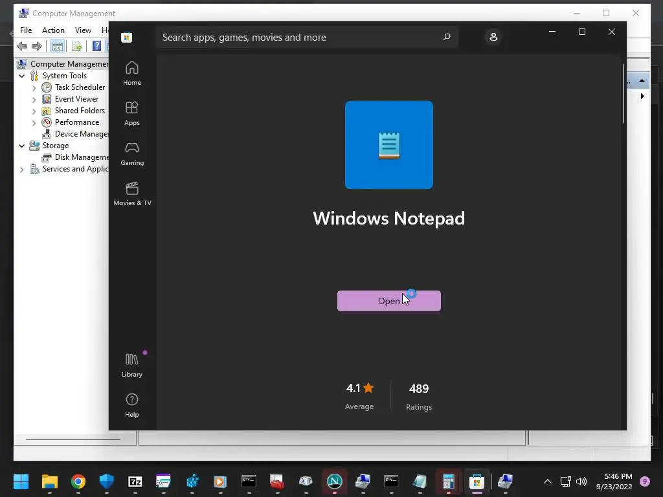Image resolution: width=663 pixels, height=497 pixels.
Task: Collapse Storage tree node
Action: point(21,146)
